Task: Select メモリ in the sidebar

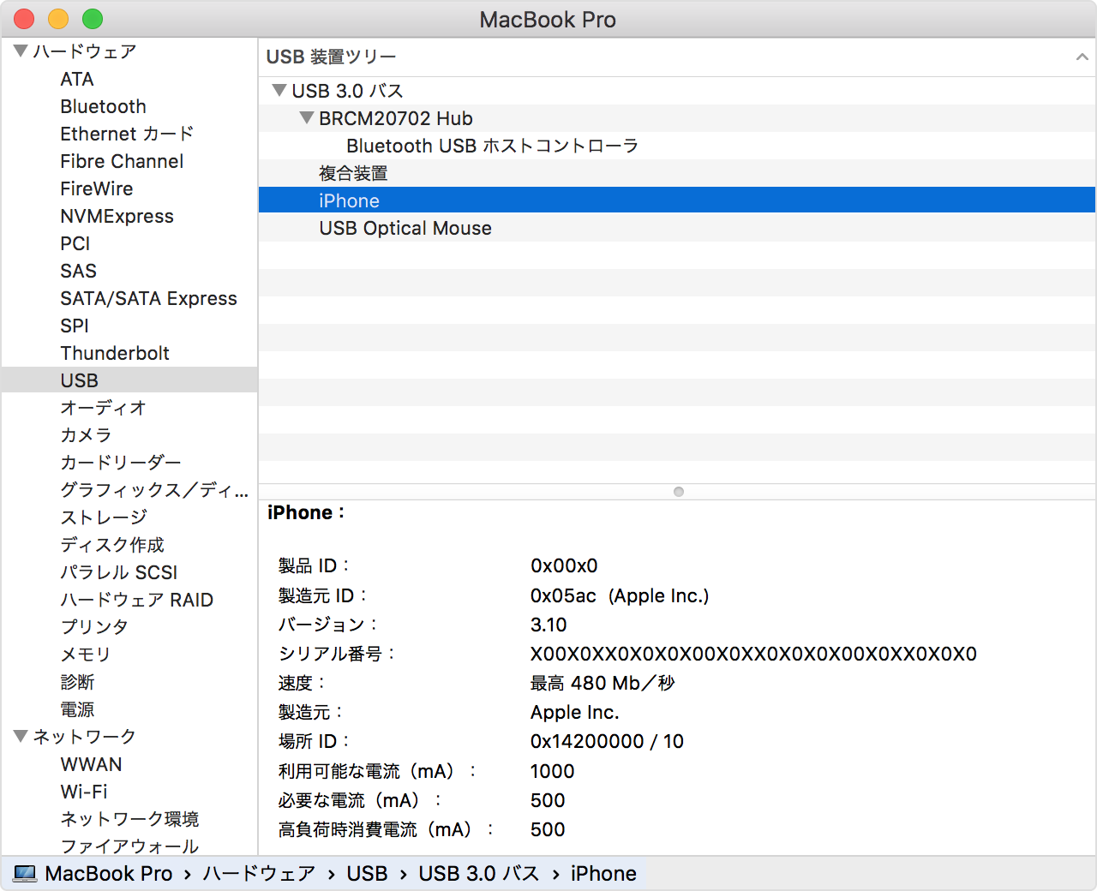Action: pyautogui.click(x=86, y=655)
